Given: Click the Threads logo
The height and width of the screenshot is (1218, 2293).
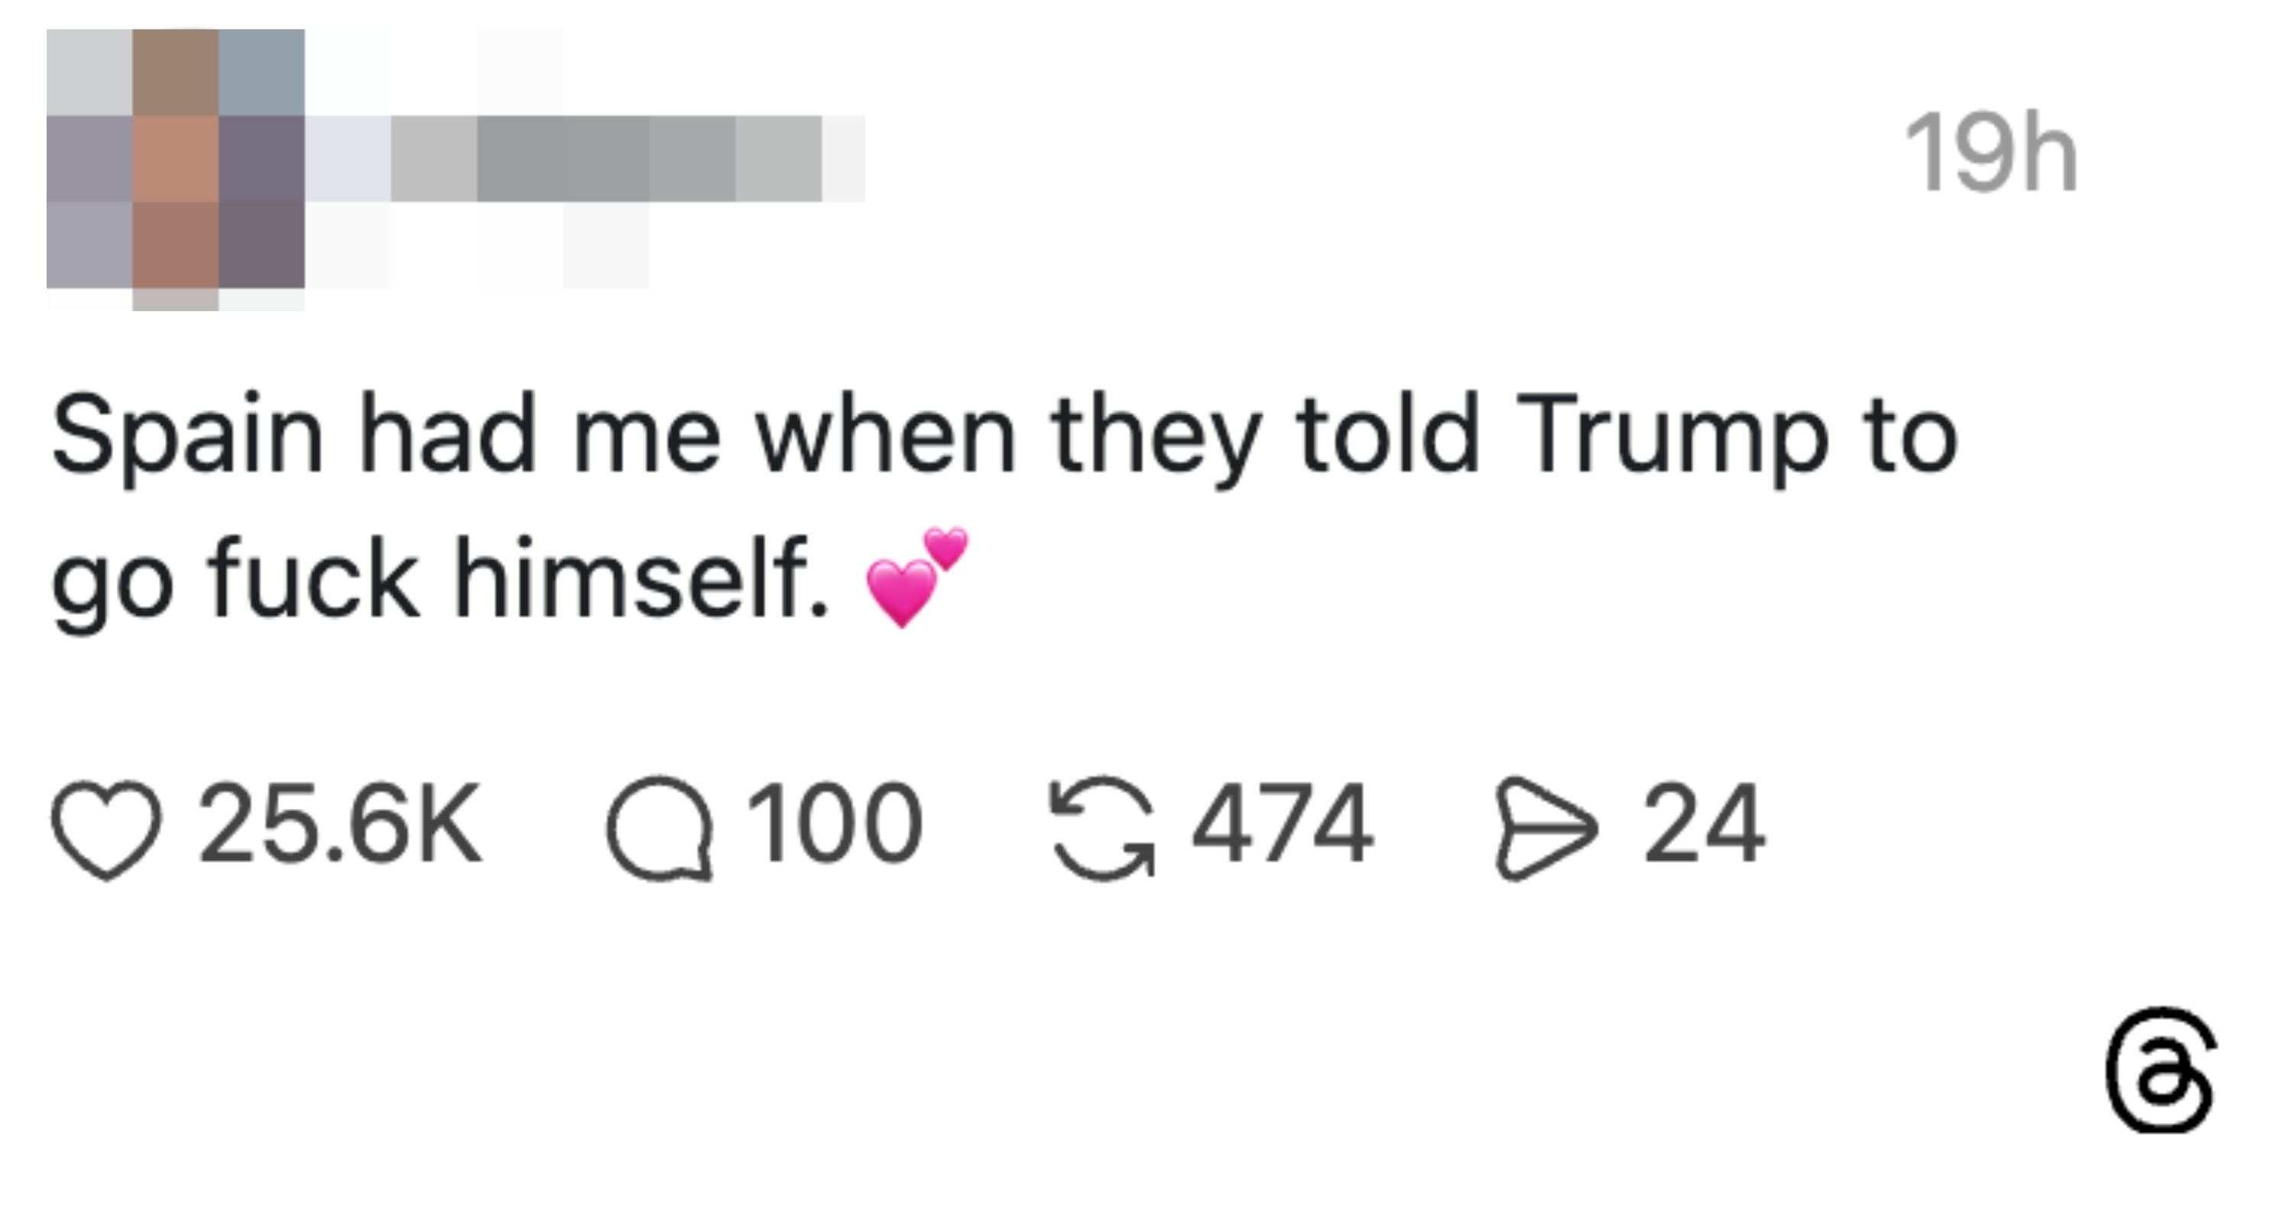Looking at the screenshot, I should click(x=2159, y=1070).
